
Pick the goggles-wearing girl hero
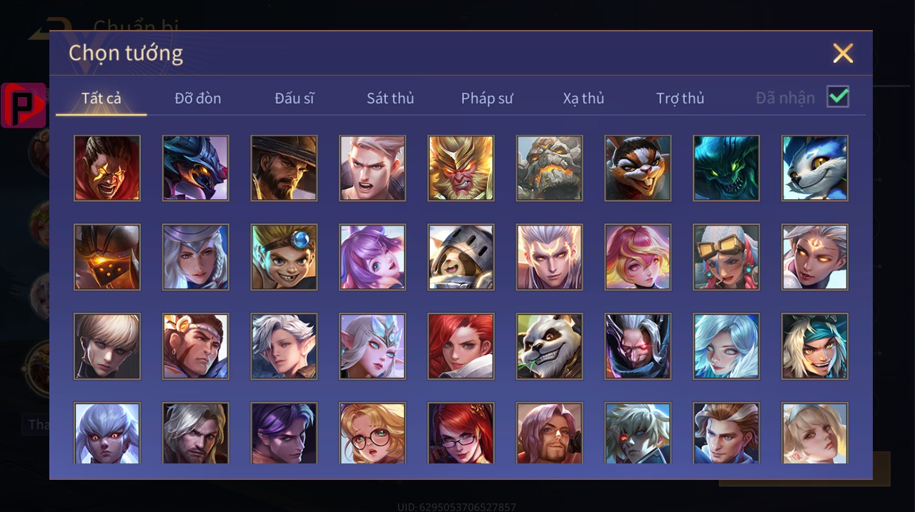726,257
